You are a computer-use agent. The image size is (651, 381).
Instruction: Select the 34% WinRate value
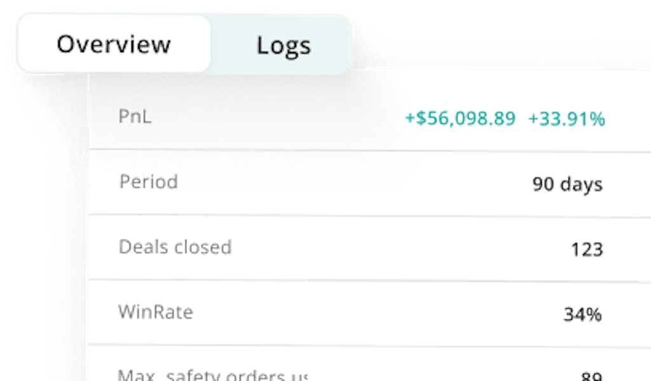tap(582, 314)
